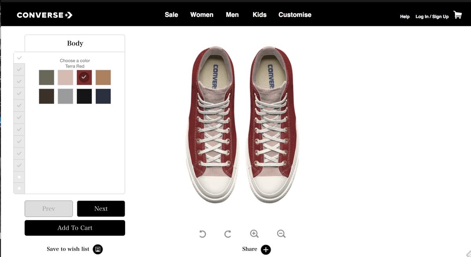Click Add To Cart button

[x=75, y=228]
